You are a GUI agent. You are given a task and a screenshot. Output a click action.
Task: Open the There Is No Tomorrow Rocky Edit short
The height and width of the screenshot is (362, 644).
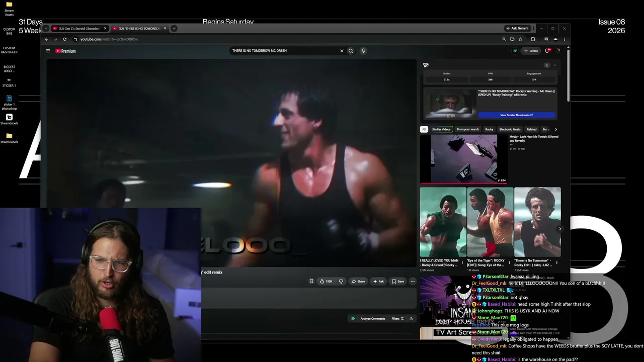point(537,222)
